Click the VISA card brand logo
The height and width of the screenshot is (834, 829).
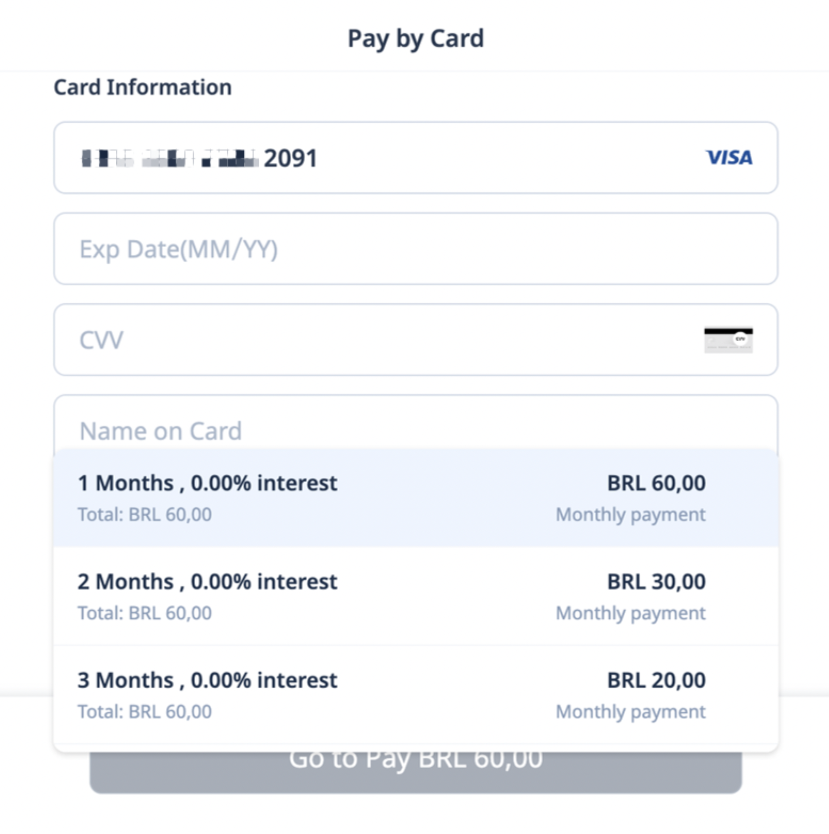point(729,158)
